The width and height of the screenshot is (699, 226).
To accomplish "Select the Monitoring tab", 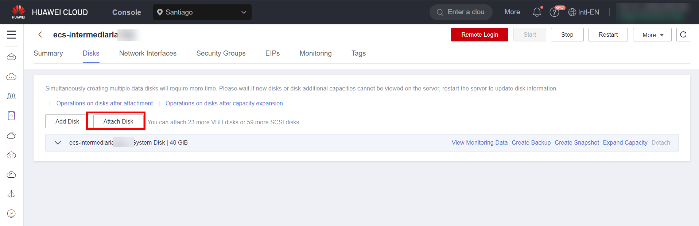I will [x=315, y=53].
